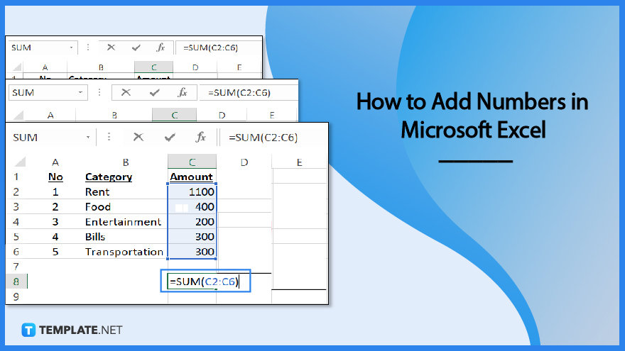Click the formula bar in the middle window

248,92
